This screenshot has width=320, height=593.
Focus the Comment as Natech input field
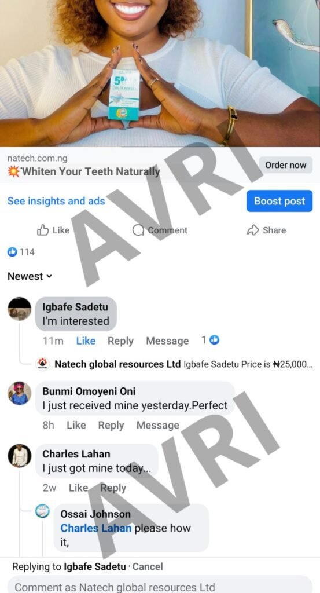[160, 584]
